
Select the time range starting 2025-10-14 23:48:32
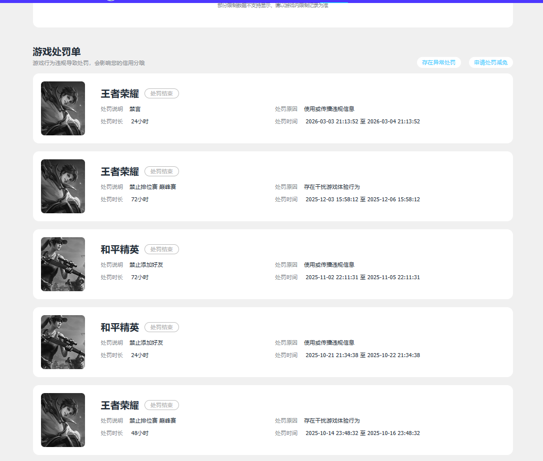click(x=362, y=433)
